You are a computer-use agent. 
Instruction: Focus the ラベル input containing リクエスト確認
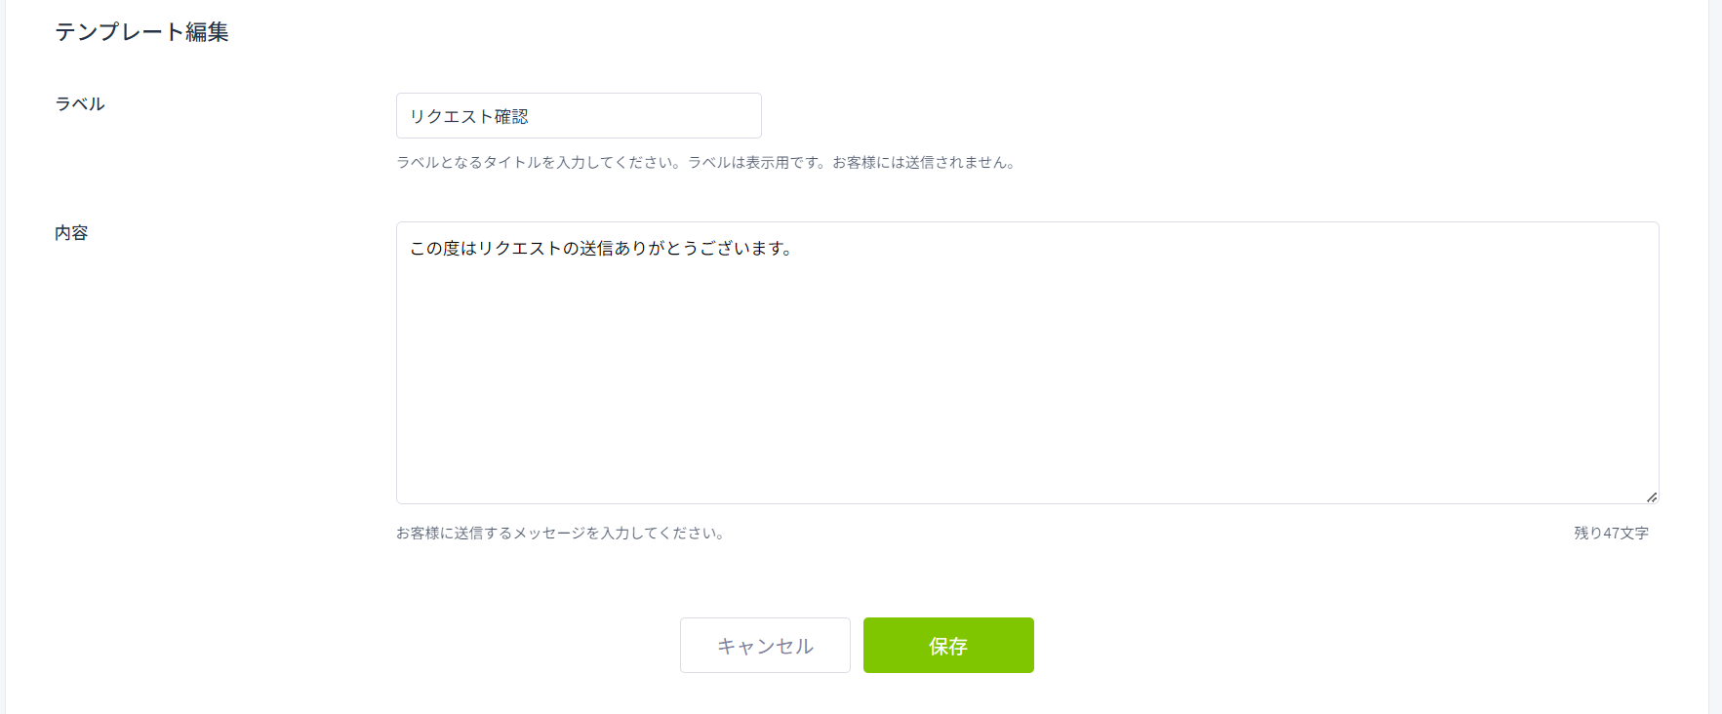click(579, 116)
